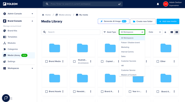The width and height of the screenshot is (185, 102).
Task: Open Media Library in sidebar
Action: click(x=18, y=55)
